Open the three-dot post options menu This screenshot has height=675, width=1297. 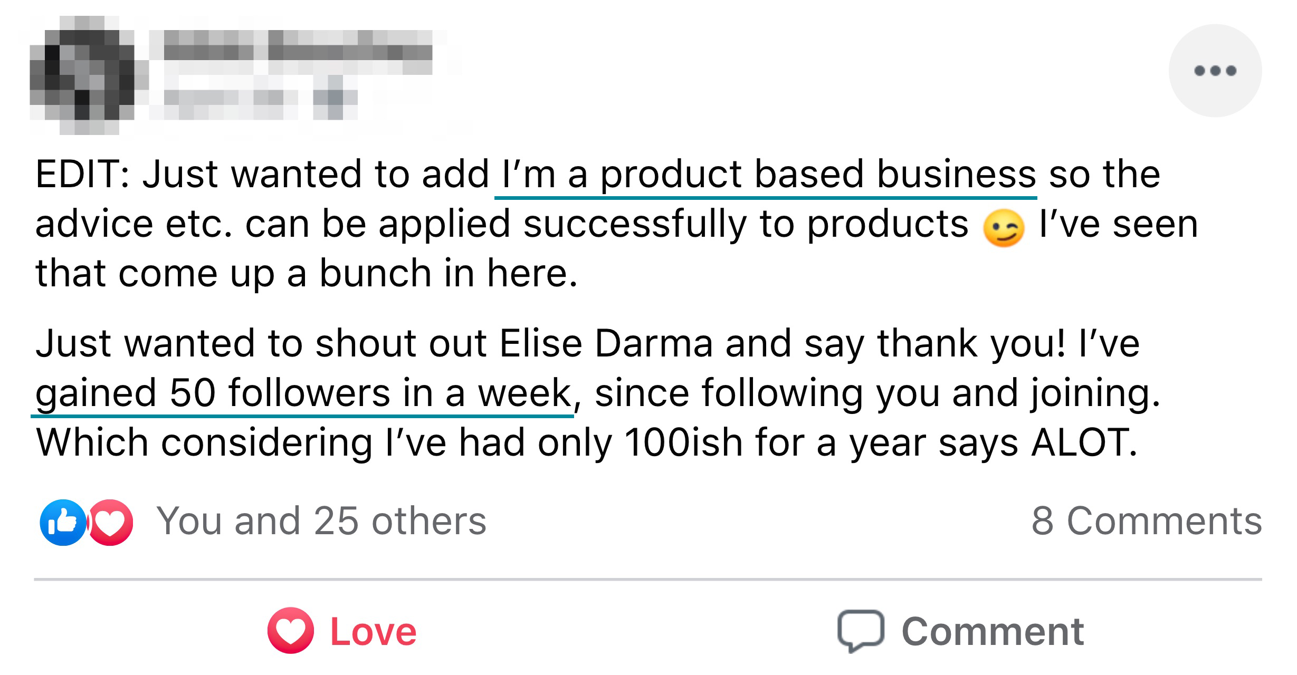pos(1215,71)
